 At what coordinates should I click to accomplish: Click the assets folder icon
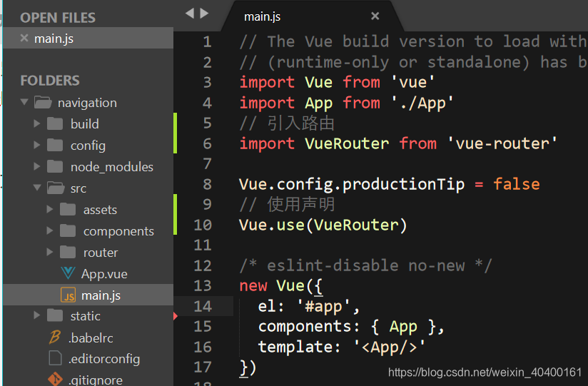tap(68, 209)
